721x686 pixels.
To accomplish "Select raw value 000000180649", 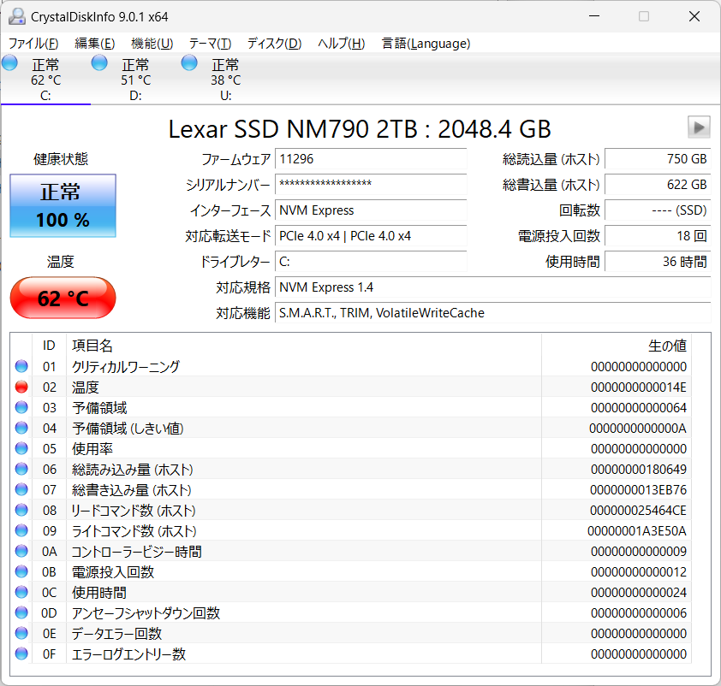I will pos(639,470).
